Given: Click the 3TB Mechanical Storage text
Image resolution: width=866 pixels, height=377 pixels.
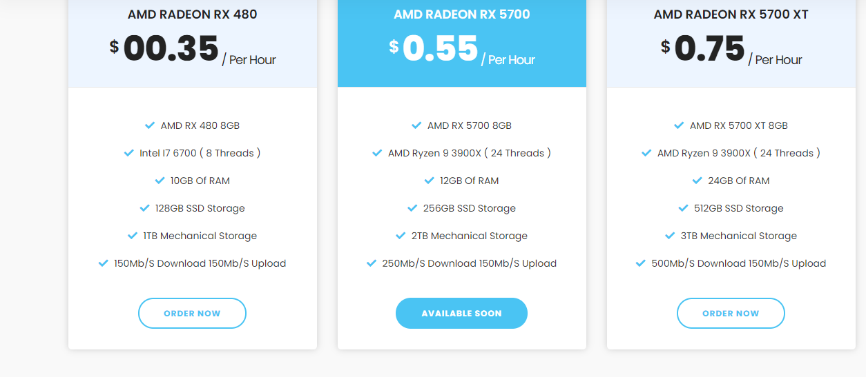Looking at the screenshot, I should pos(738,236).
